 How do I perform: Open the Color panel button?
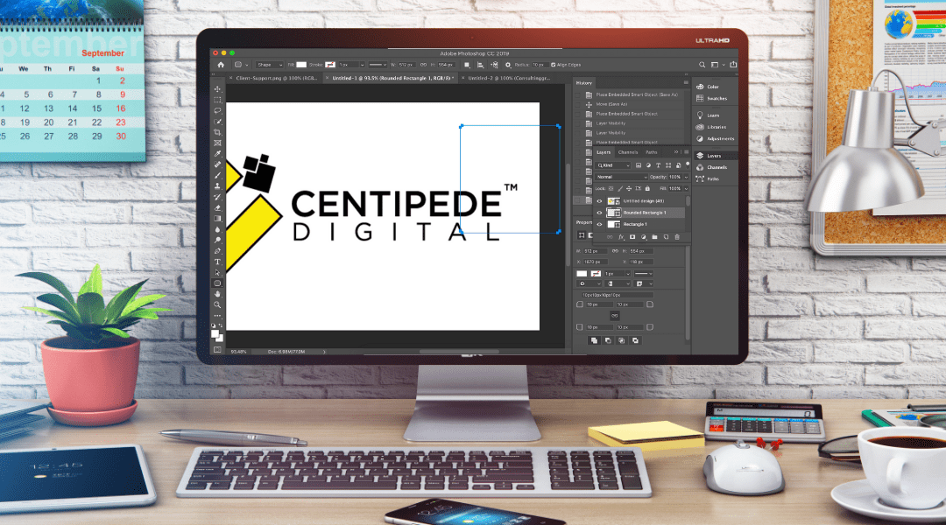click(x=707, y=87)
